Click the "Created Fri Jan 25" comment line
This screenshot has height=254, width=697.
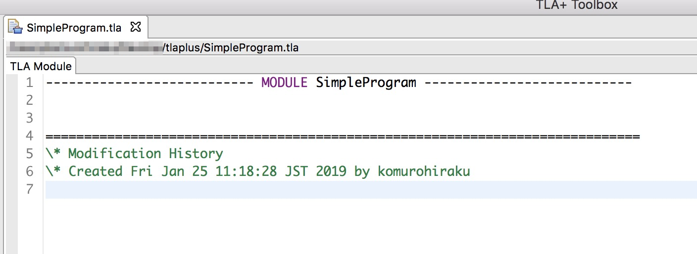coord(257,171)
